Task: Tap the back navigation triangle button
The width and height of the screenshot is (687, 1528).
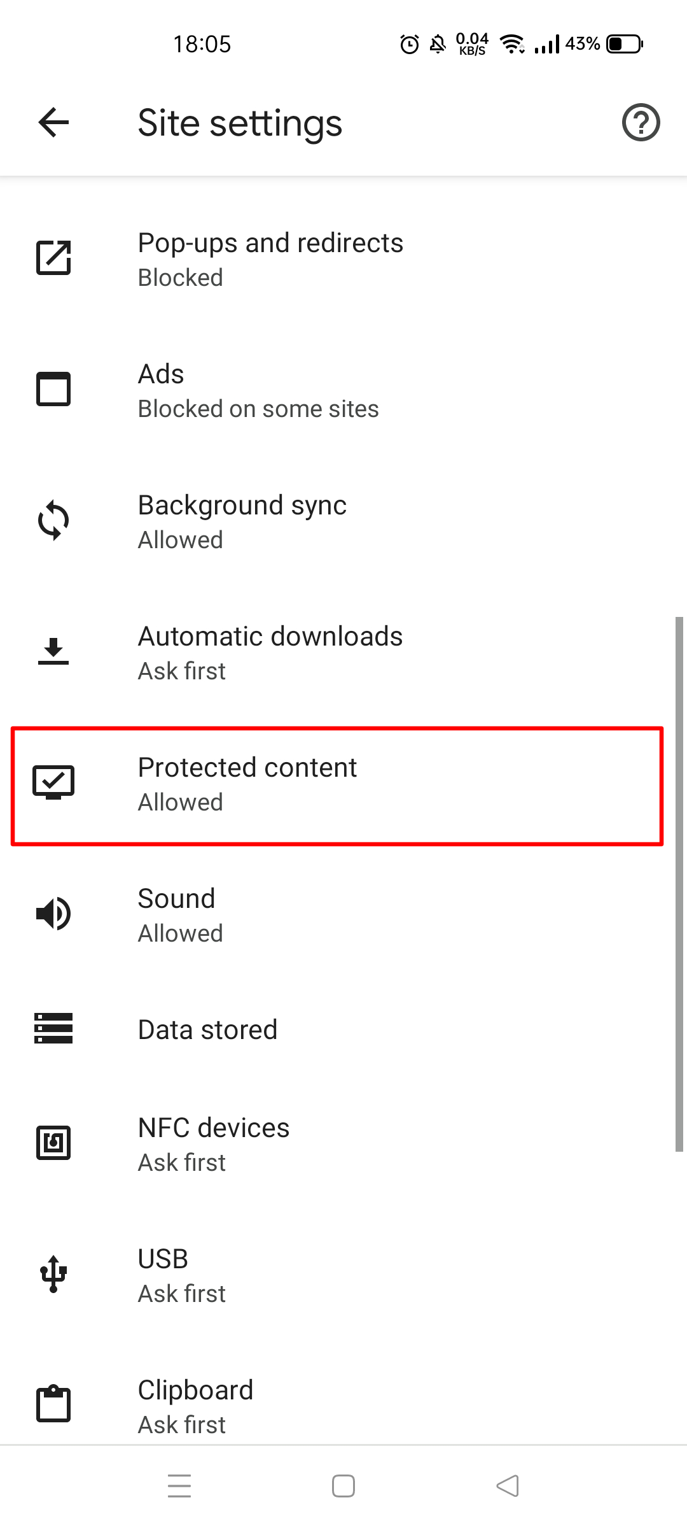Action: [506, 1485]
